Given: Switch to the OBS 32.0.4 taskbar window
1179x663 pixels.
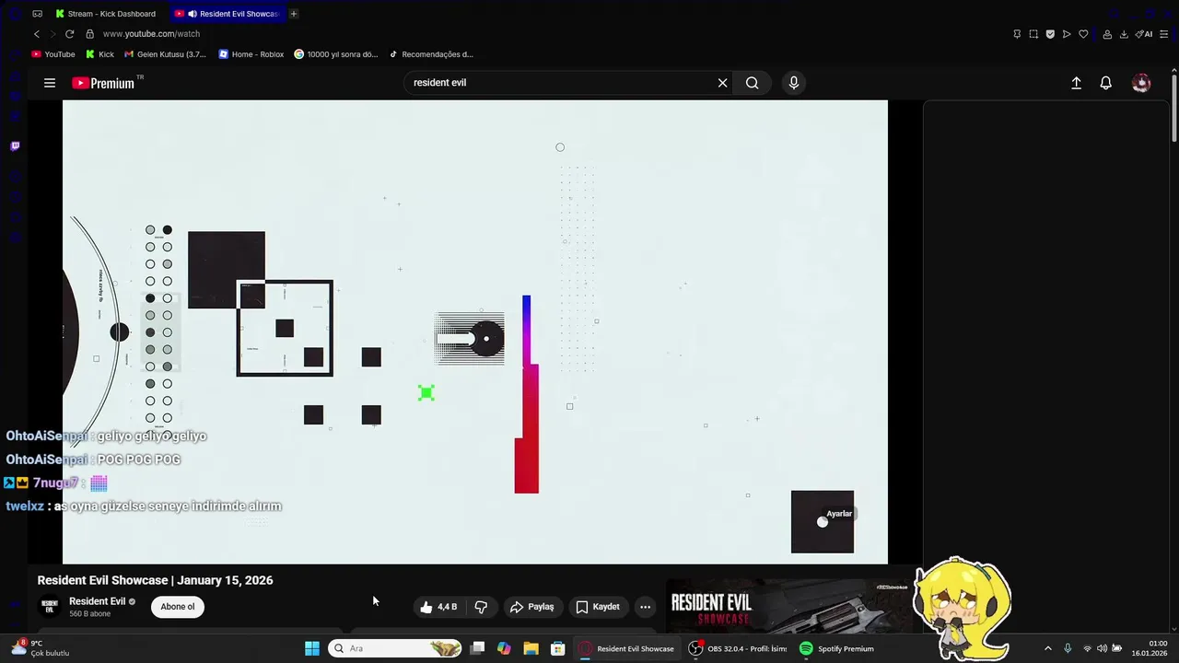Looking at the screenshot, I should tap(739, 648).
